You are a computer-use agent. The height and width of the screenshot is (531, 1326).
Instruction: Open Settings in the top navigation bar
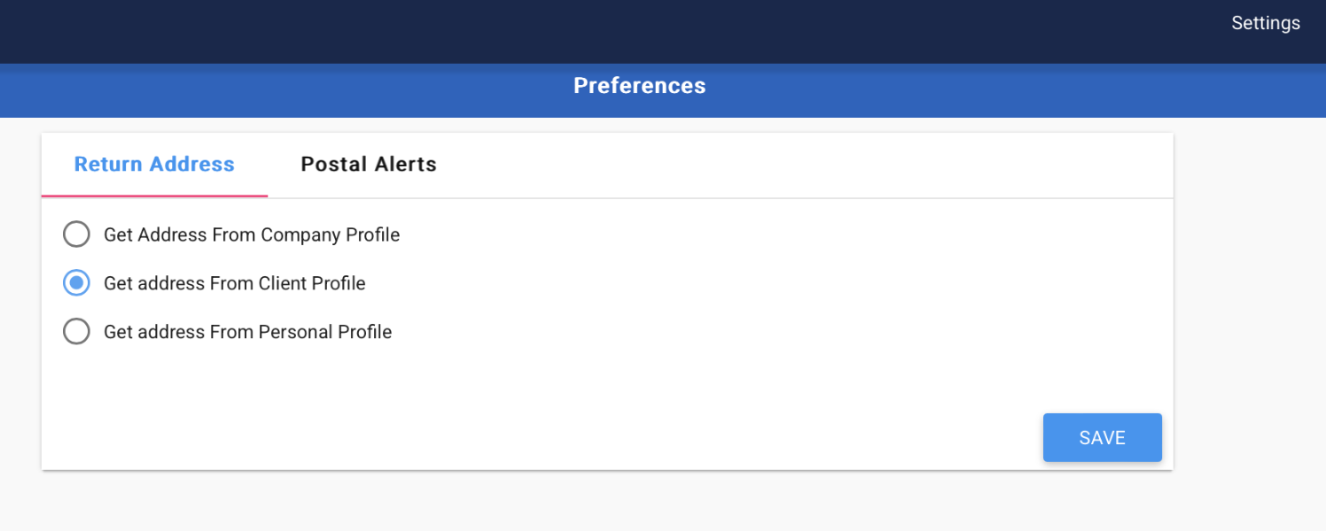1265,24
